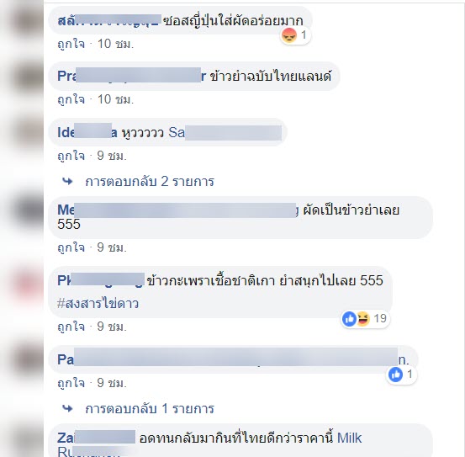This screenshot has width=465, height=457.
Task: Like the comment with hashtag สงสารไข่ดาว
Action: [71, 327]
